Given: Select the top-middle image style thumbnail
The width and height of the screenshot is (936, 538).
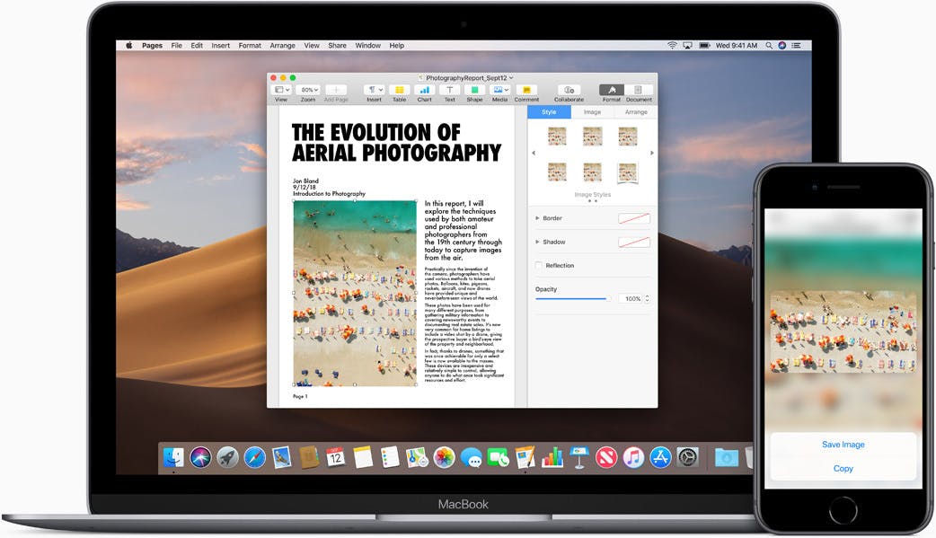Looking at the screenshot, I should coord(592,137).
